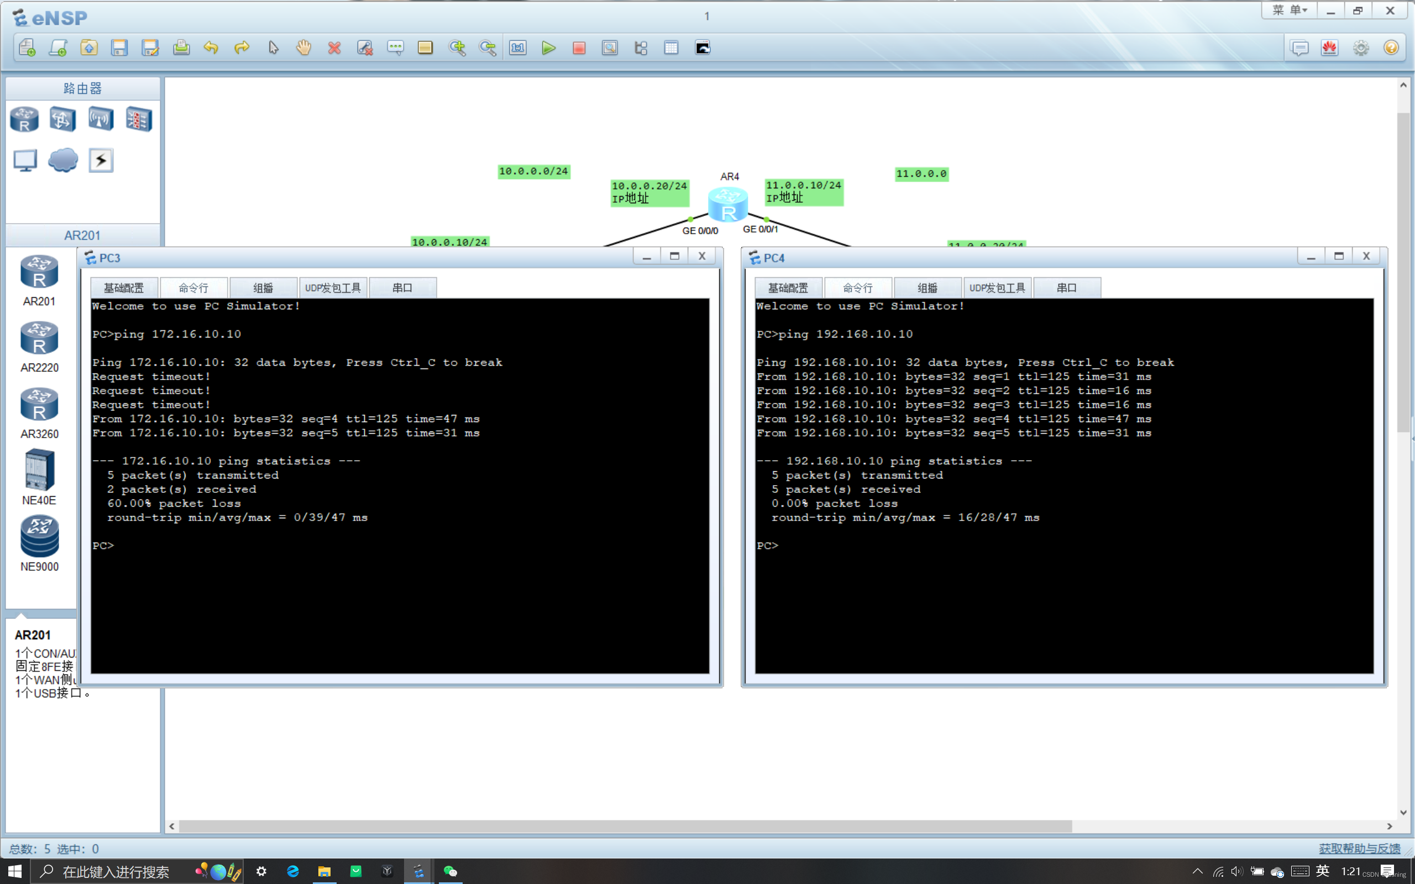The width and height of the screenshot is (1415, 884).
Task: Click the 获取帮助与反馈 link
Action: point(1360,848)
